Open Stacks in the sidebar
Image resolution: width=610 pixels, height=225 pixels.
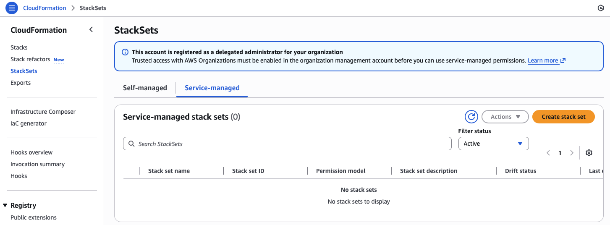[x=19, y=47]
